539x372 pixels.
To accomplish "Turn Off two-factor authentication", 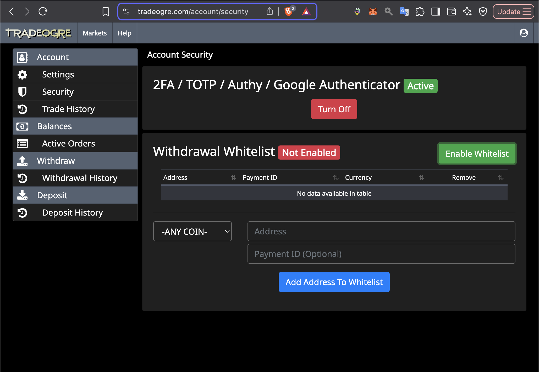I will coord(334,109).
